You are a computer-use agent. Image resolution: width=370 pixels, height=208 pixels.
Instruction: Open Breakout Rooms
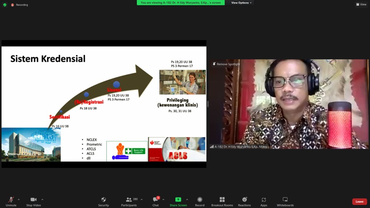(222, 199)
